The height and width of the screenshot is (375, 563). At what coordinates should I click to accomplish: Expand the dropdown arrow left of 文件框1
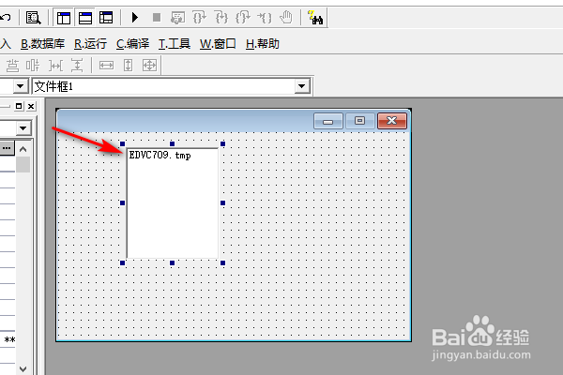coord(21,86)
